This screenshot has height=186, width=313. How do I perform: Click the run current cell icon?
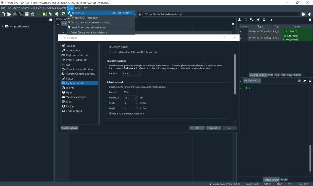pos(45,14)
